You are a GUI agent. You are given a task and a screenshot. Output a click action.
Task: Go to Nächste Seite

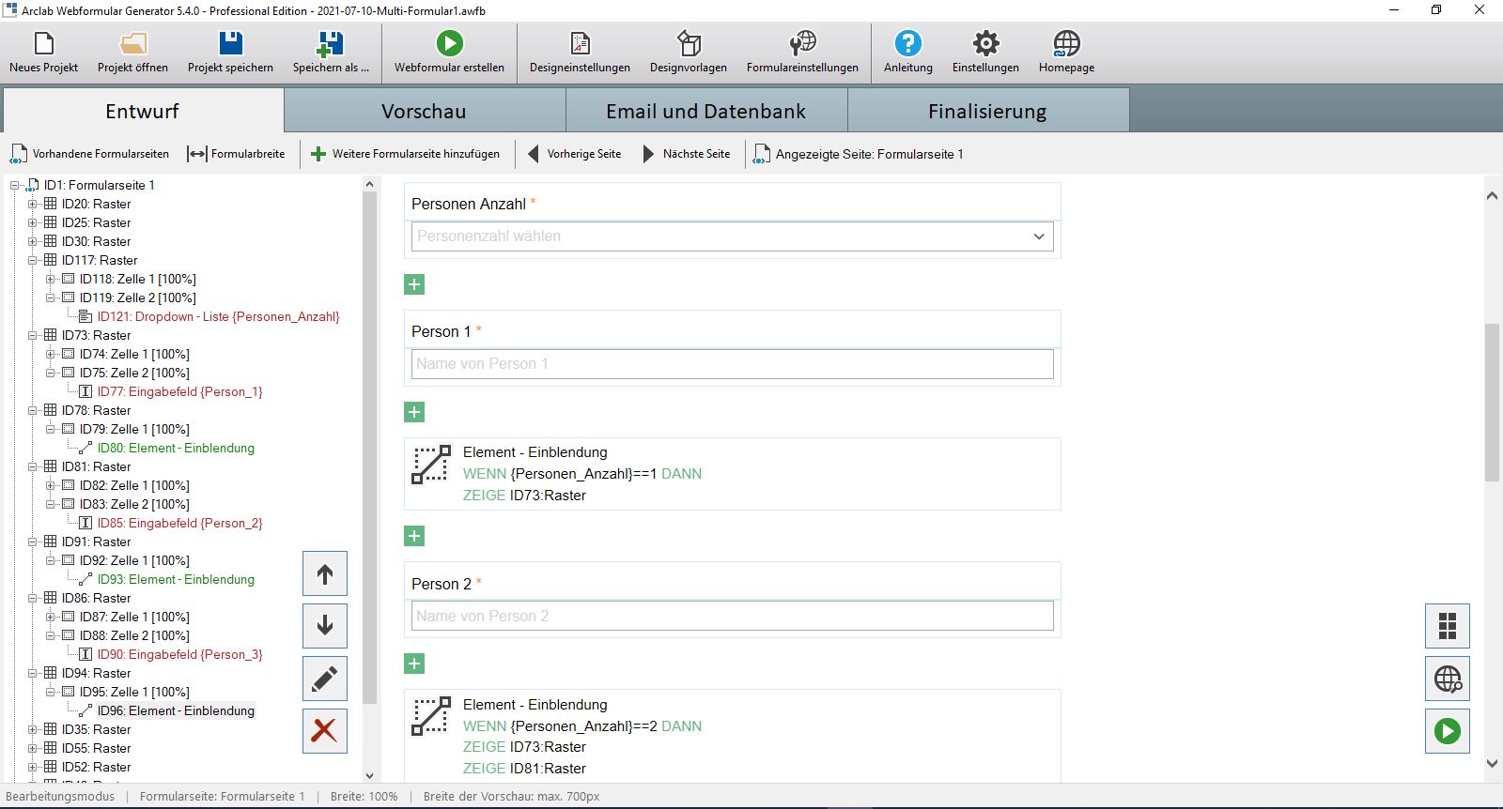(686, 154)
